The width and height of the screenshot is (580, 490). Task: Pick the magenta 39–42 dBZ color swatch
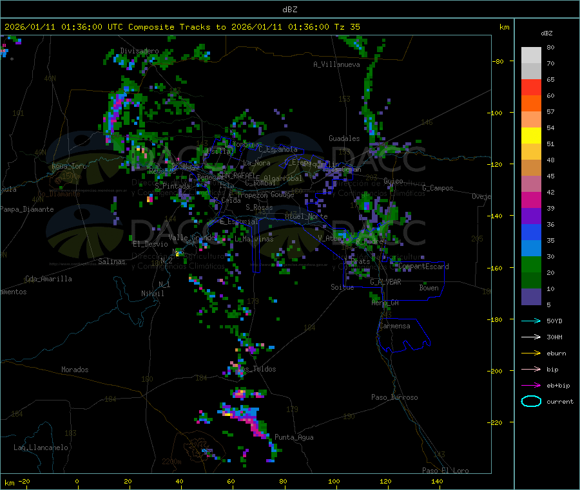531,200
